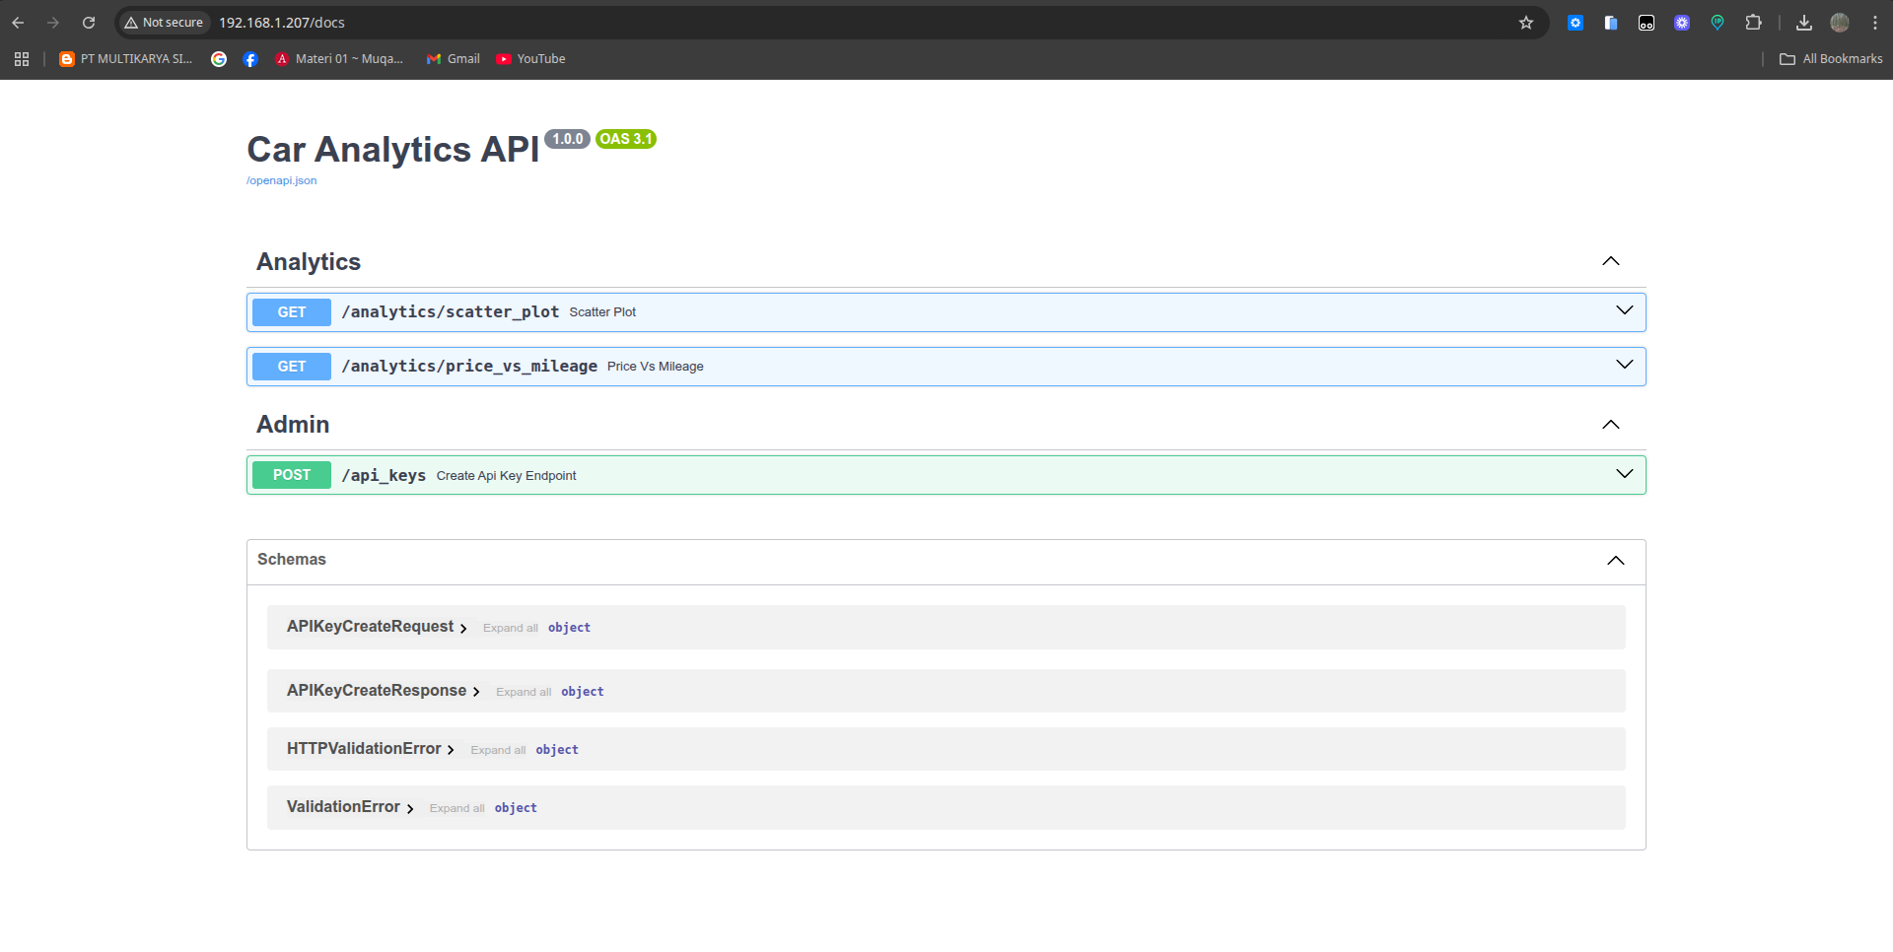Click Expand all for ValidationError
The height and width of the screenshot is (952, 1893).
(456, 808)
